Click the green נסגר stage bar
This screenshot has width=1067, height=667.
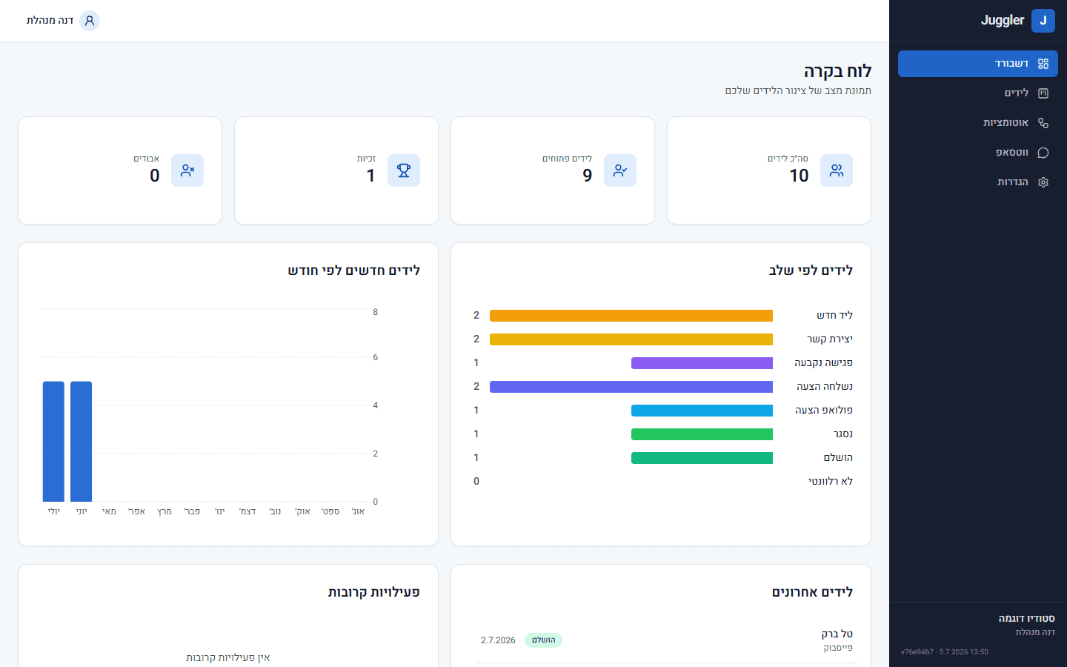[x=702, y=434]
